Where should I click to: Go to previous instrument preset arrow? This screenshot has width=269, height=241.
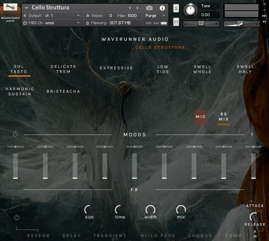click(130, 8)
